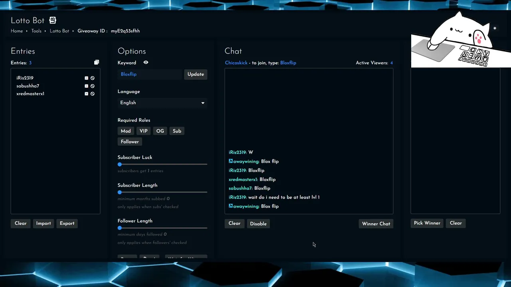The height and width of the screenshot is (287, 511).
Task: Click the Active Viewers count
Action: pyautogui.click(x=391, y=63)
